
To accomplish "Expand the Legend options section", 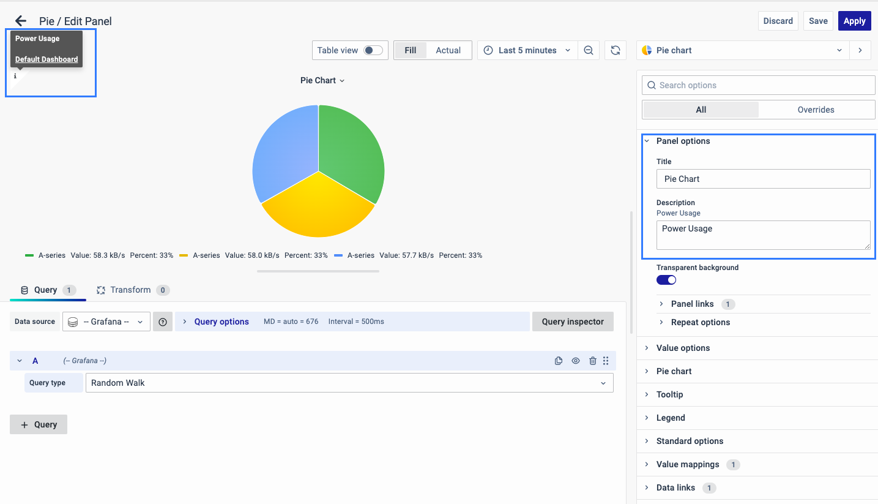I will 671,418.
